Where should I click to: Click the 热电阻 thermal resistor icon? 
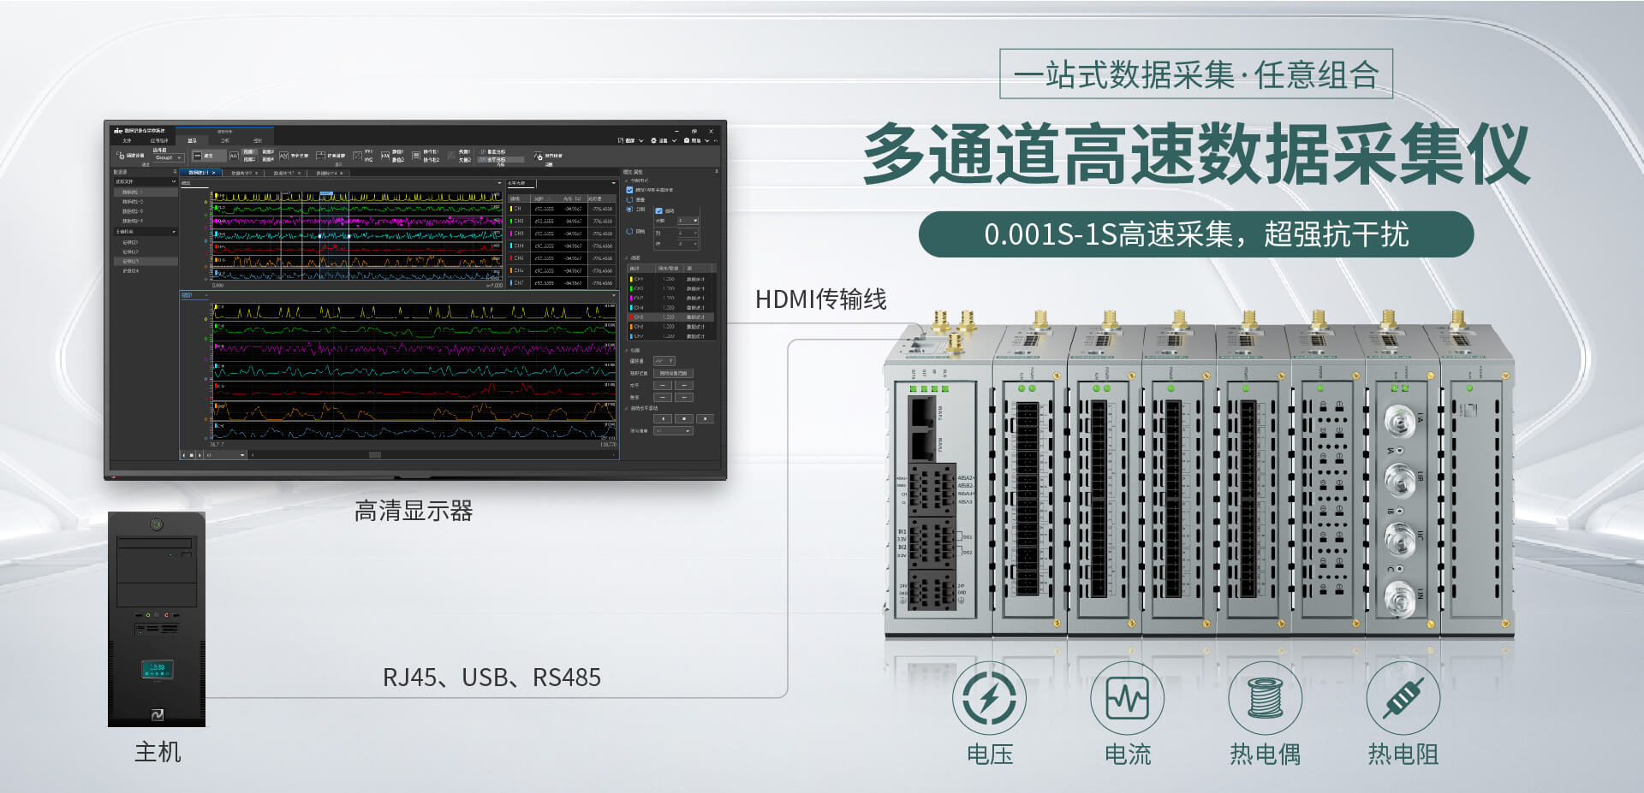(x=1403, y=698)
